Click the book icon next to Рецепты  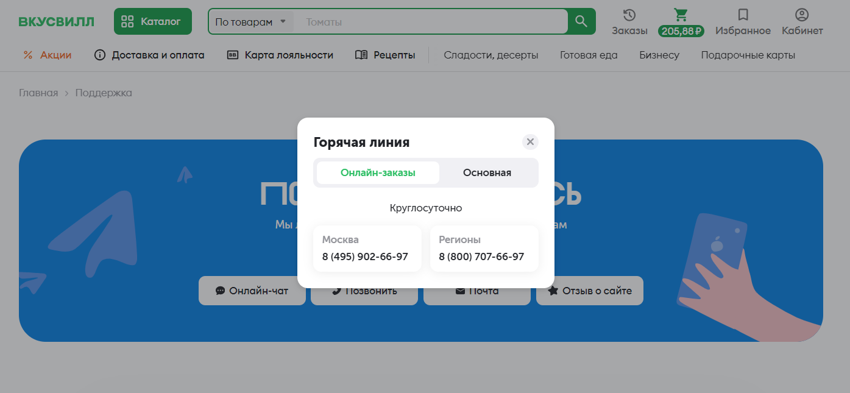pyautogui.click(x=359, y=55)
